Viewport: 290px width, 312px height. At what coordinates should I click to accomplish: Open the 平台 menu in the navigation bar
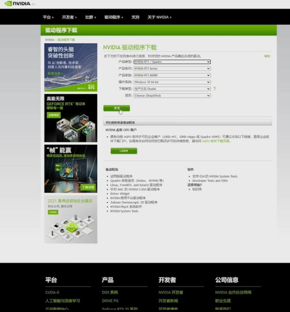pyautogui.click(x=48, y=17)
